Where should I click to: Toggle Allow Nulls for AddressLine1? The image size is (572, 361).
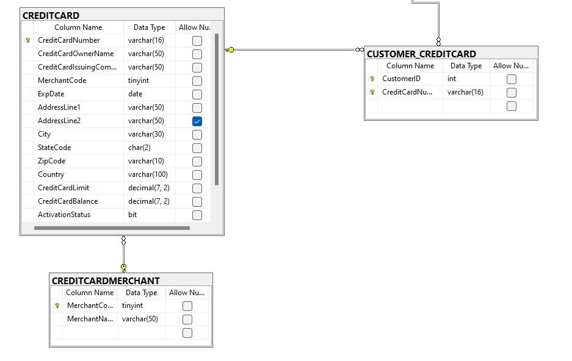[197, 108]
